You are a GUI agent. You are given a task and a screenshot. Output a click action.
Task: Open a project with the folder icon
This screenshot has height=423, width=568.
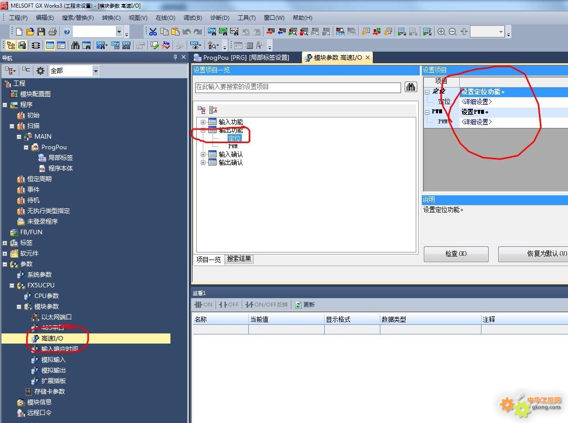click(x=30, y=32)
